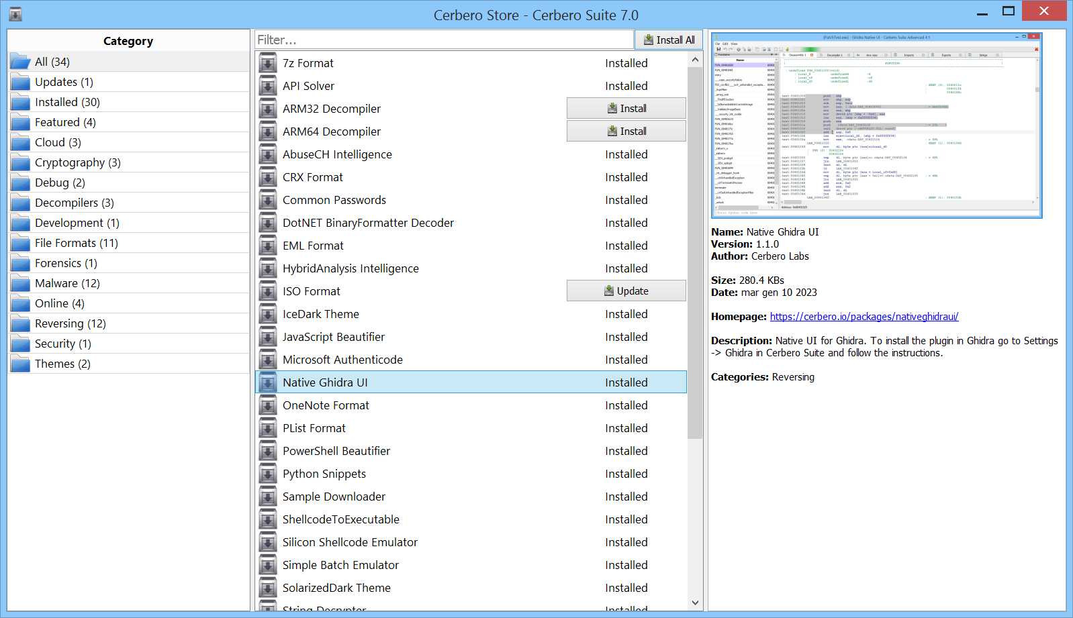Click the CRX Format package icon
The height and width of the screenshot is (618, 1073).
(268, 177)
